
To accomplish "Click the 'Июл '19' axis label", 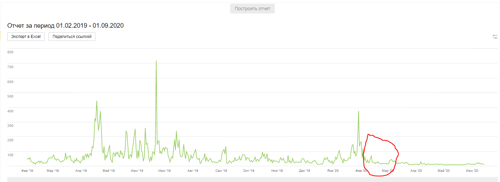I will coord(164,171).
